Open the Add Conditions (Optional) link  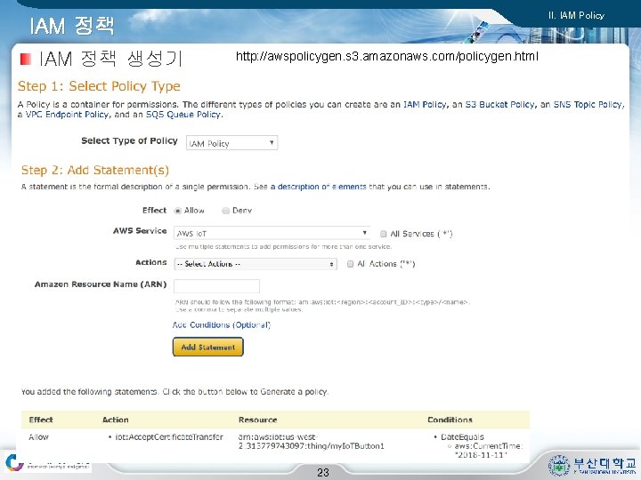click(221, 325)
